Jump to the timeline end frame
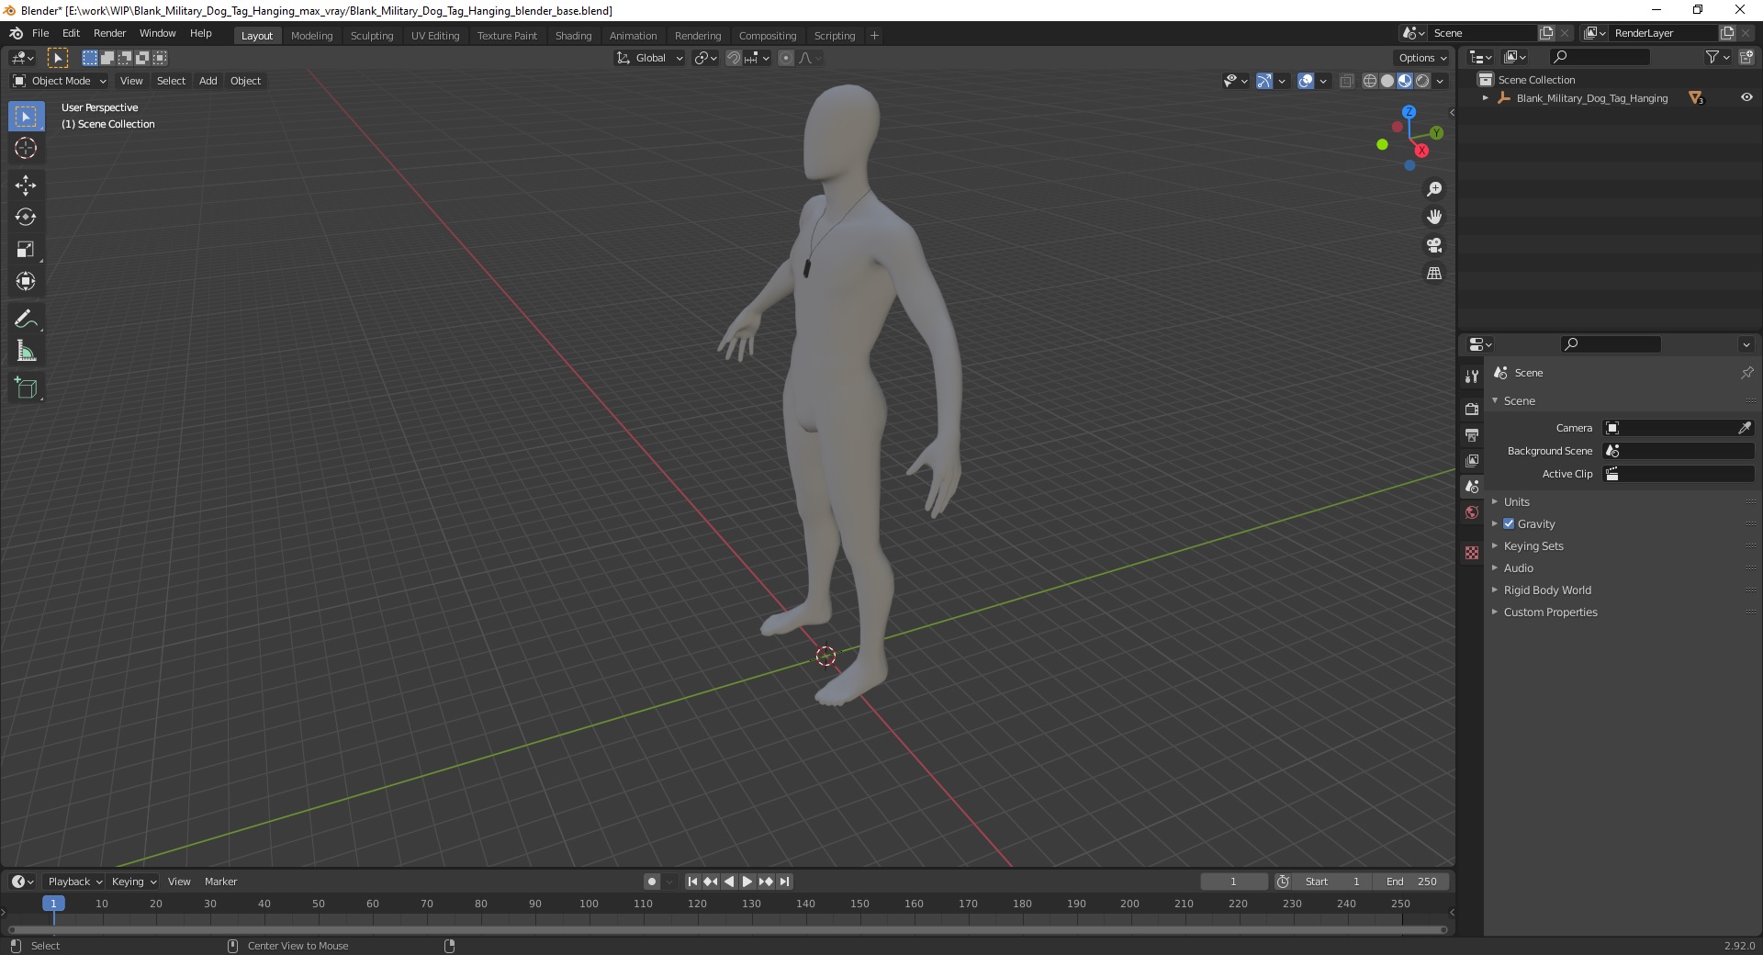This screenshot has width=1763, height=955. coord(784,882)
